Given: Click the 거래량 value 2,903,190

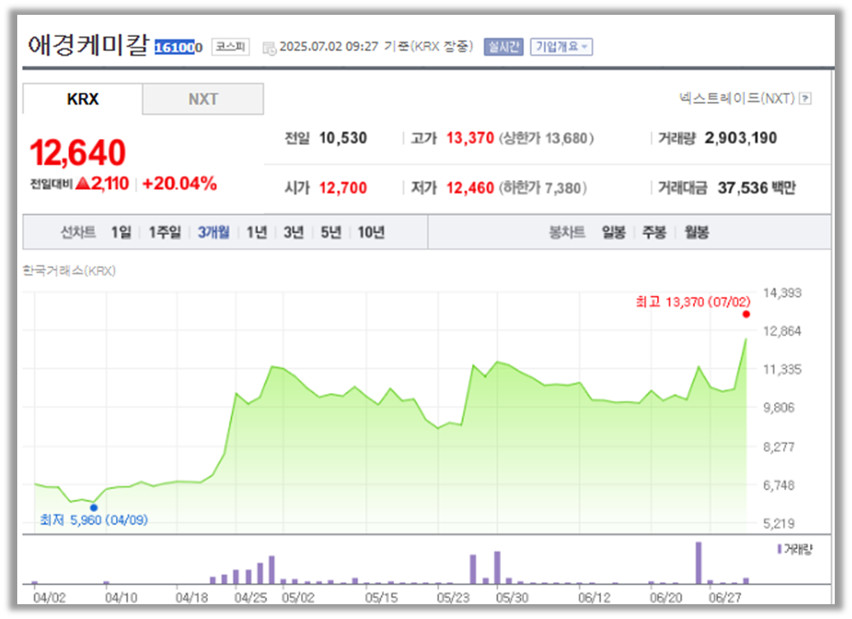Looking at the screenshot, I should (741, 138).
